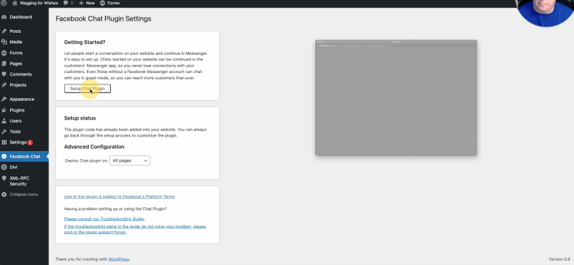The height and width of the screenshot is (265, 574).
Task: Click the gray popup window preview
Action: (396, 98)
